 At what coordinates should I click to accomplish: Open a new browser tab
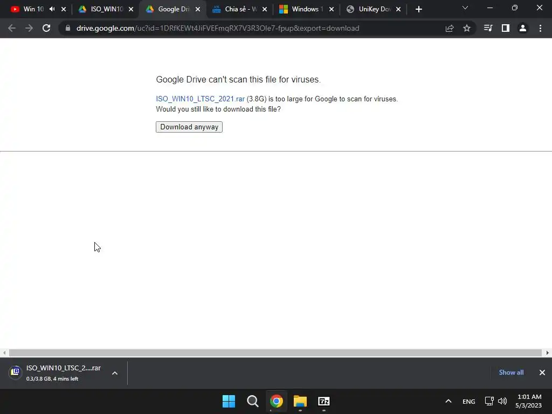coord(418,9)
